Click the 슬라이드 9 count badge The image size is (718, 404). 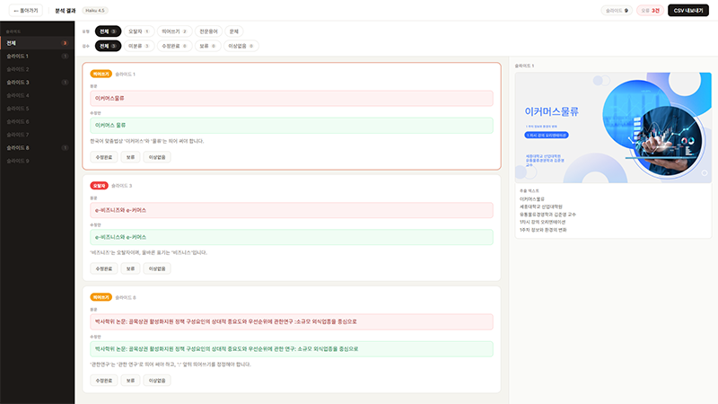coord(617,11)
